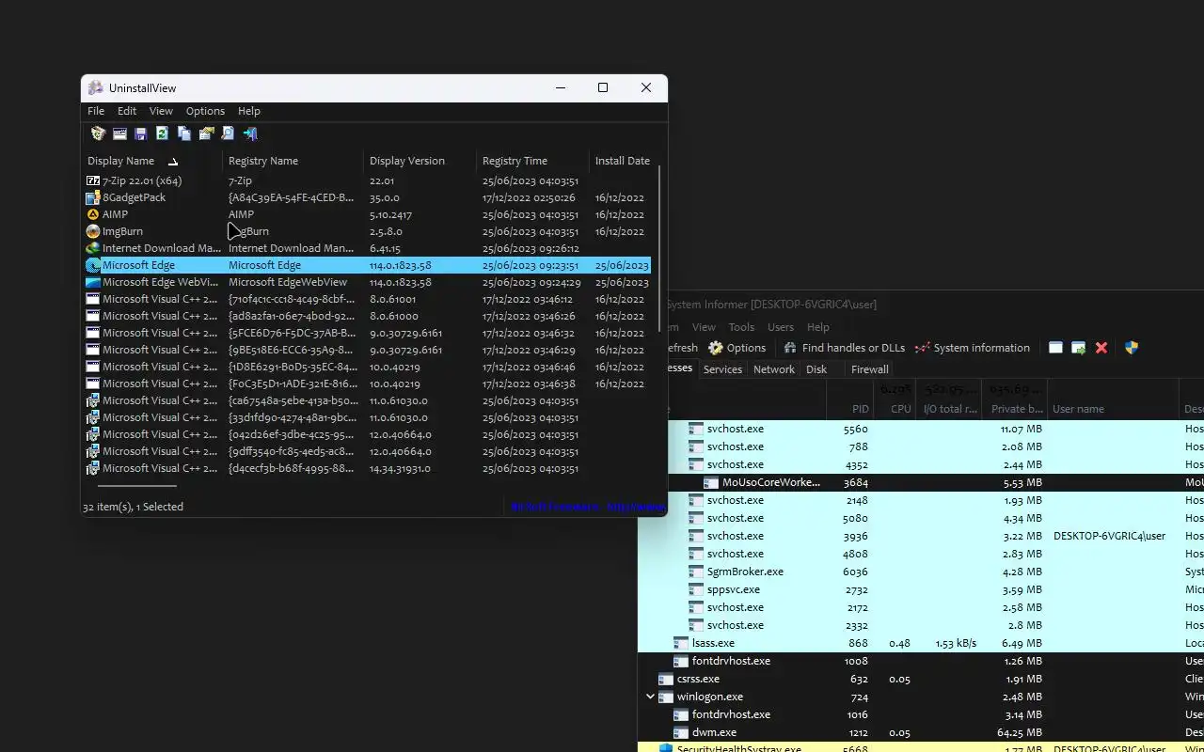Click the "32 item(s), 1 Selected" status text
The image size is (1204, 752).
(133, 507)
